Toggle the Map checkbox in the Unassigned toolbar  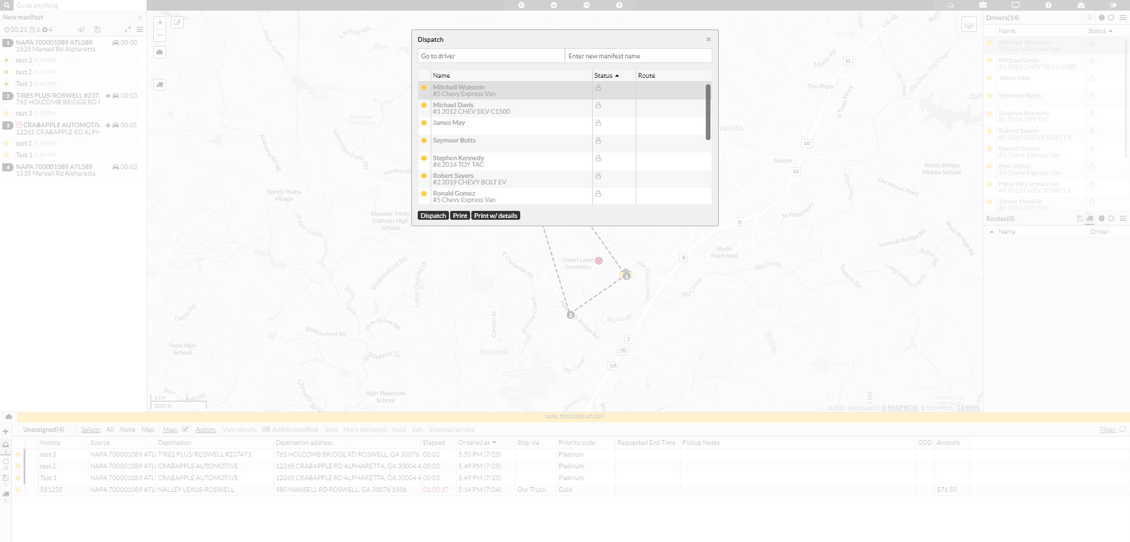pos(184,429)
